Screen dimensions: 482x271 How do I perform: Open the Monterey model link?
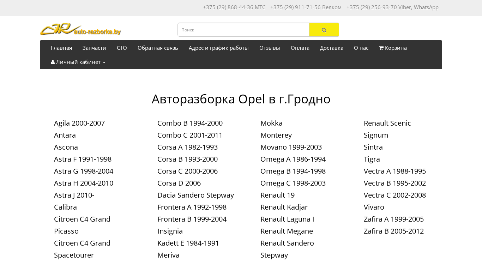point(276,135)
